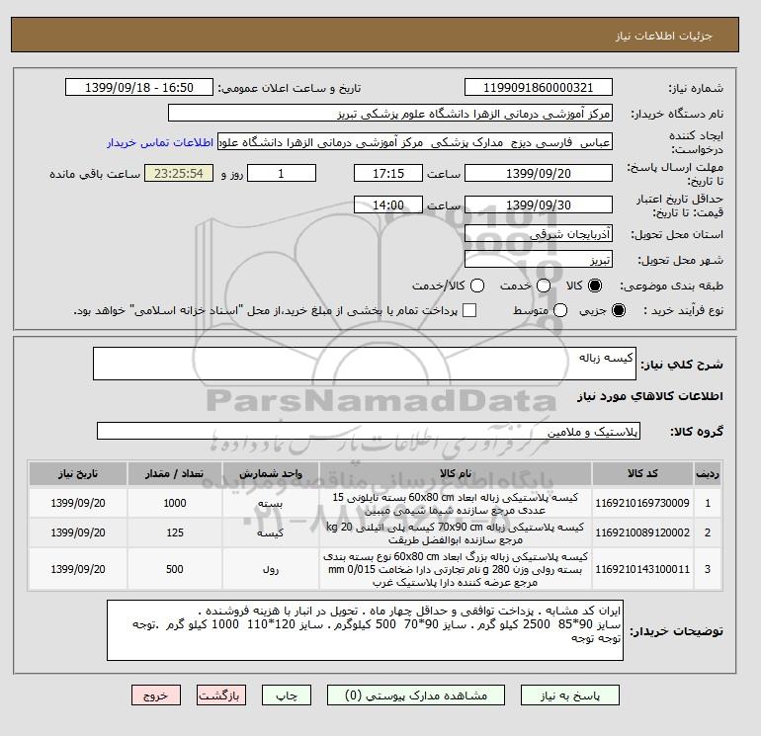
Task: Select the جزیی purchase type radio
Action: pyautogui.click(x=619, y=310)
